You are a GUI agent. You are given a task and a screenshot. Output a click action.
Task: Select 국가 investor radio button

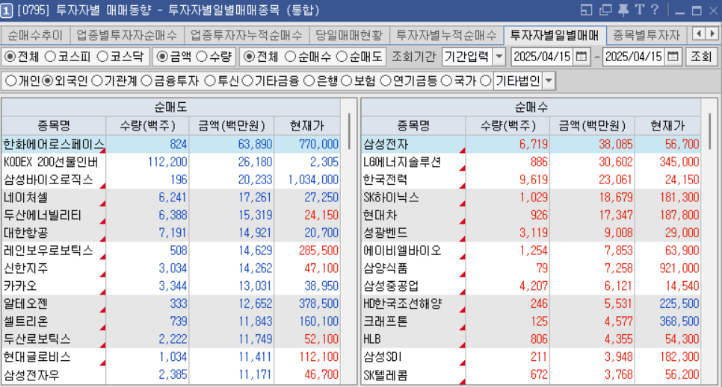tap(446, 81)
